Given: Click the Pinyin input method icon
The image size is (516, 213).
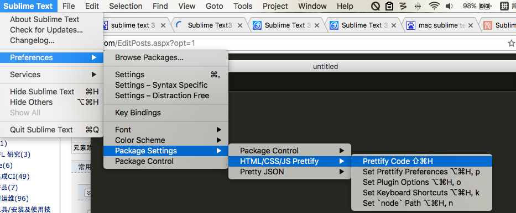Looking at the screenshot, I should point(504,6).
